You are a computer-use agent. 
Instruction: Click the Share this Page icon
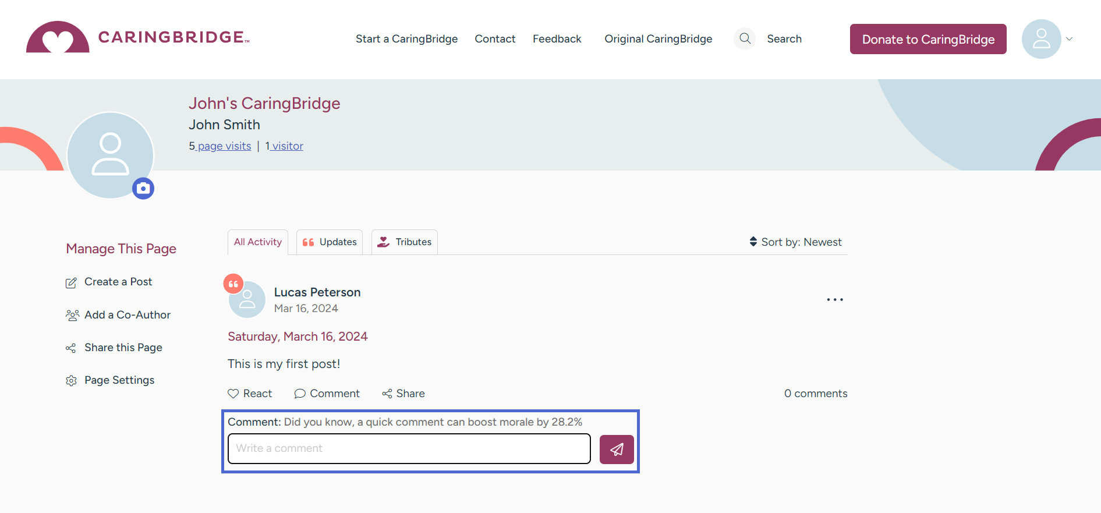(70, 348)
